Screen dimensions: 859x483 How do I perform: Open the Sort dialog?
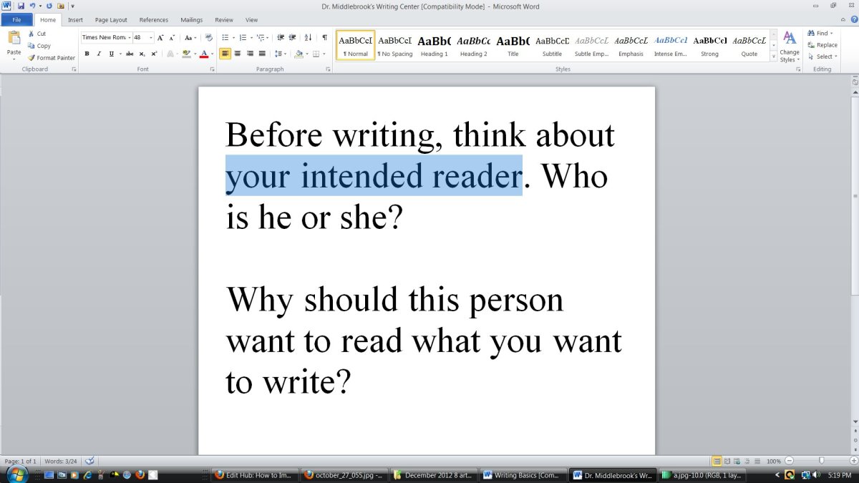(x=306, y=37)
